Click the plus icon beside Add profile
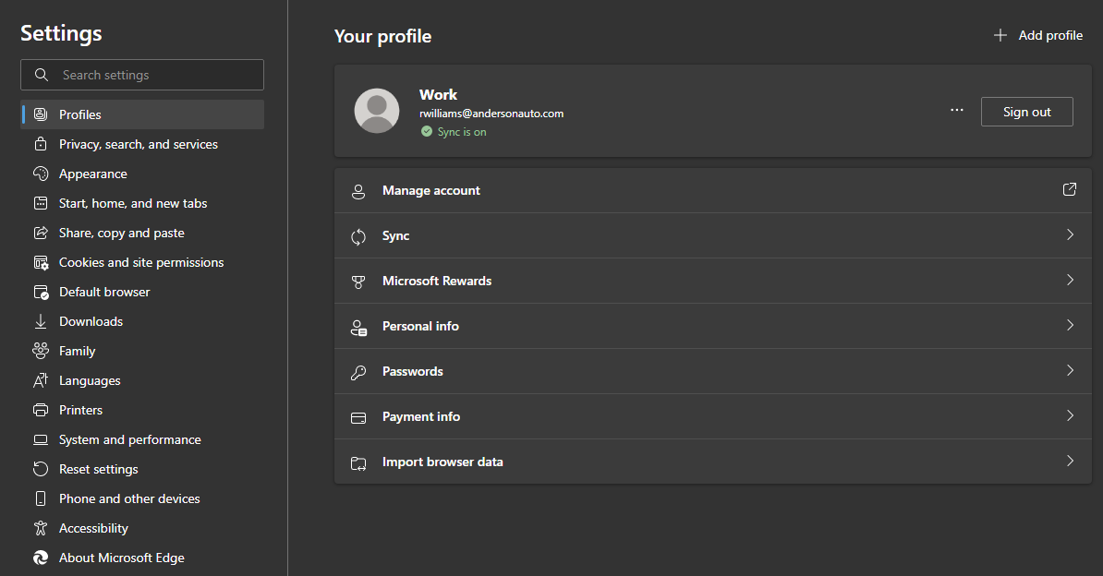This screenshot has height=576, width=1103. tap(1000, 35)
